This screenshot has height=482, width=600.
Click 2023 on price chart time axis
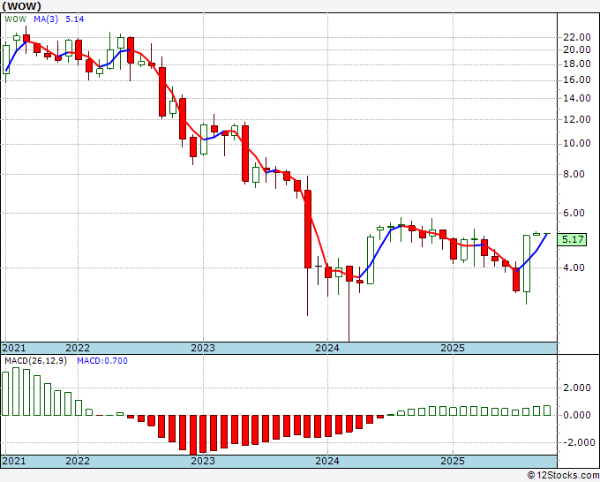point(203,348)
